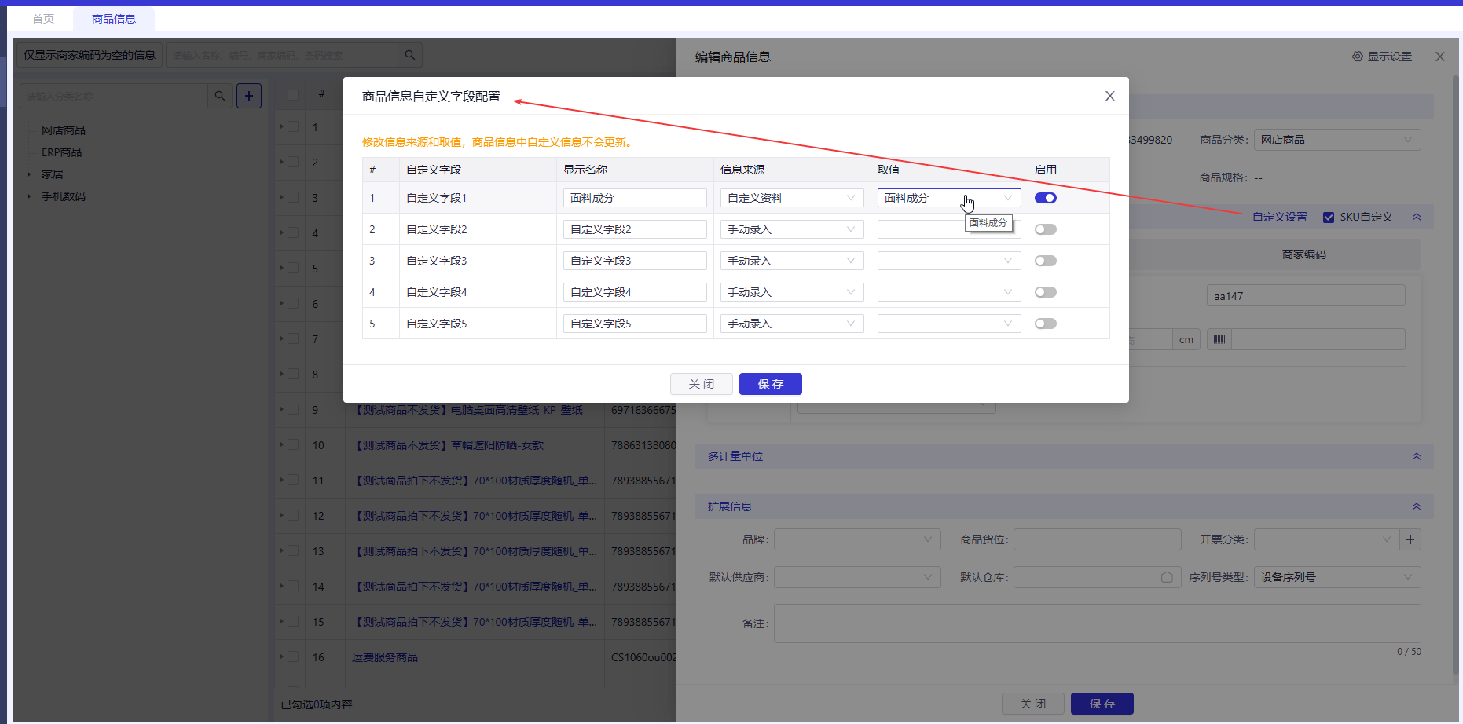
Task: Open 取值 dropdown for 自定义字段3
Action: point(949,261)
